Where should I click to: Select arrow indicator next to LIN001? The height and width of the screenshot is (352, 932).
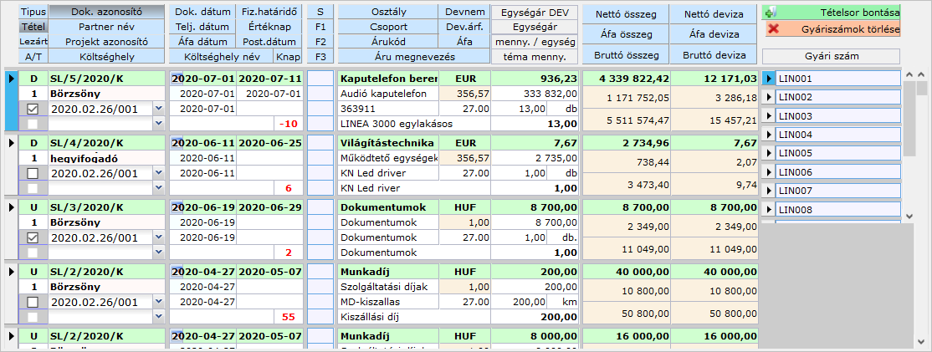click(769, 79)
